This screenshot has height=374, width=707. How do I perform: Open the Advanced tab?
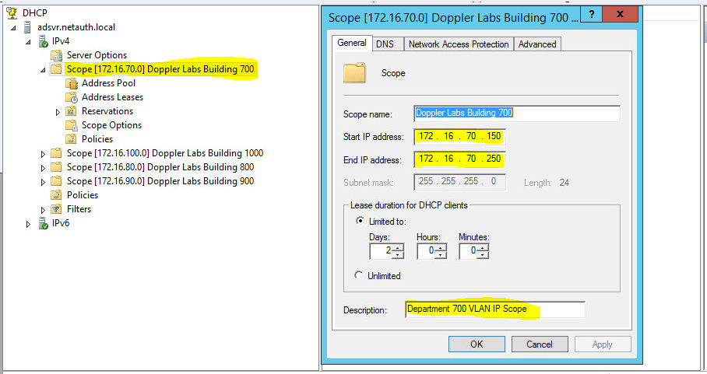[x=537, y=44]
